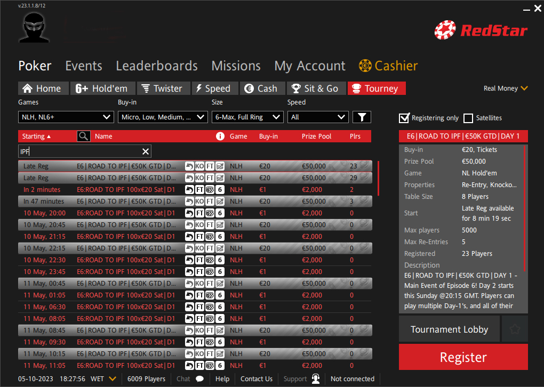Click the 'Not connected' status text
This screenshot has height=387, width=544.
353,378
